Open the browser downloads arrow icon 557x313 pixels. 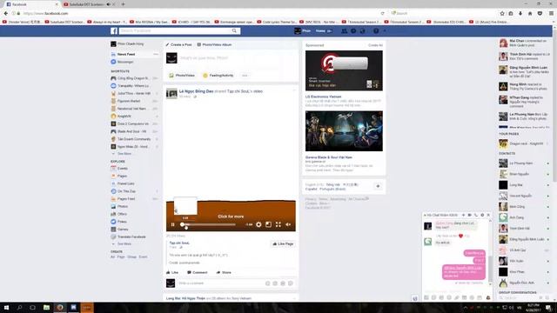click(520, 14)
